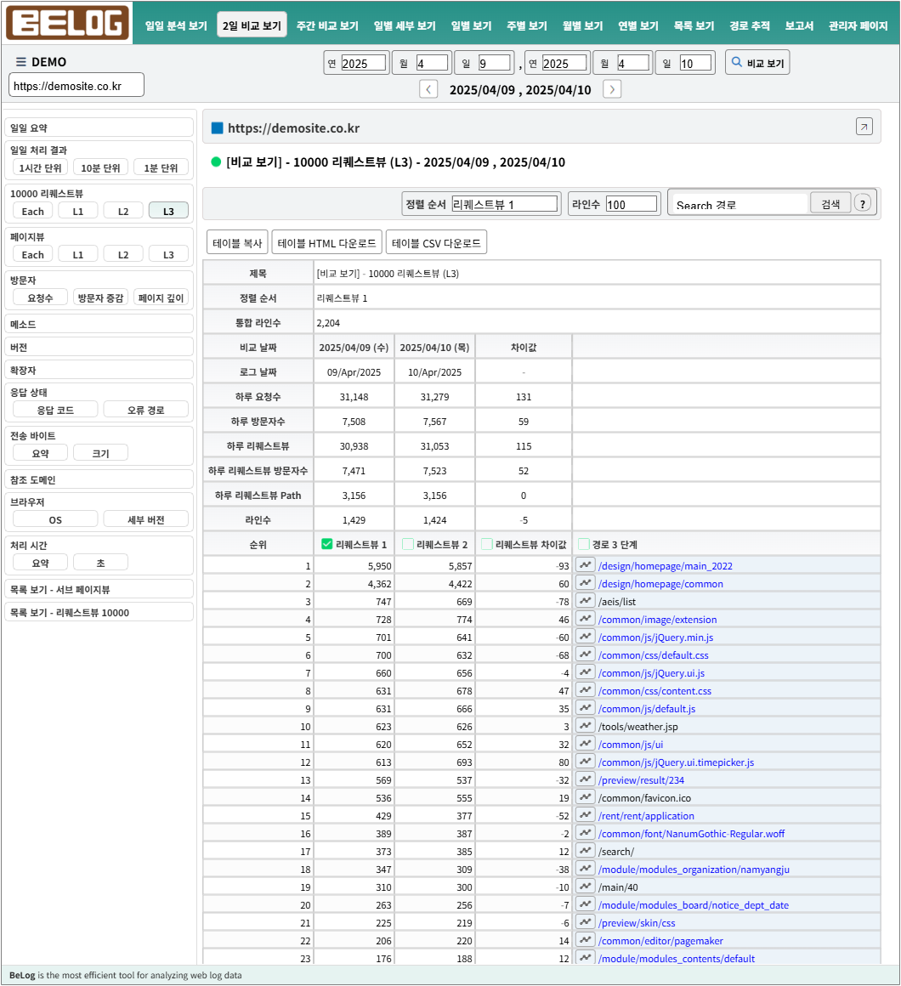Viewport: 901px width, 986px height.
Task: Open the 주간 비교 보기 tab
Action: 327,25
